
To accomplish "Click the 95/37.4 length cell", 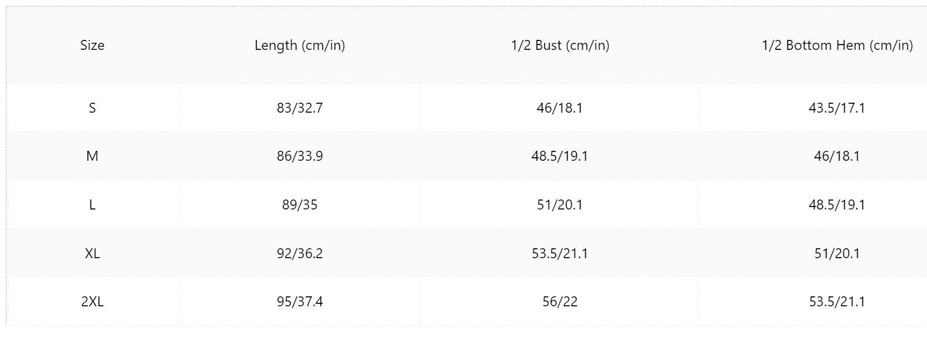I will coord(299,302).
